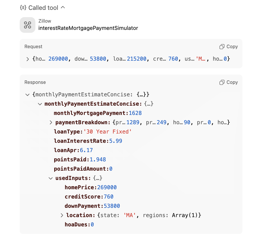This screenshot has height=238, width=254.
Task: Click copy icon in Response panel
Action: coord(222,82)
